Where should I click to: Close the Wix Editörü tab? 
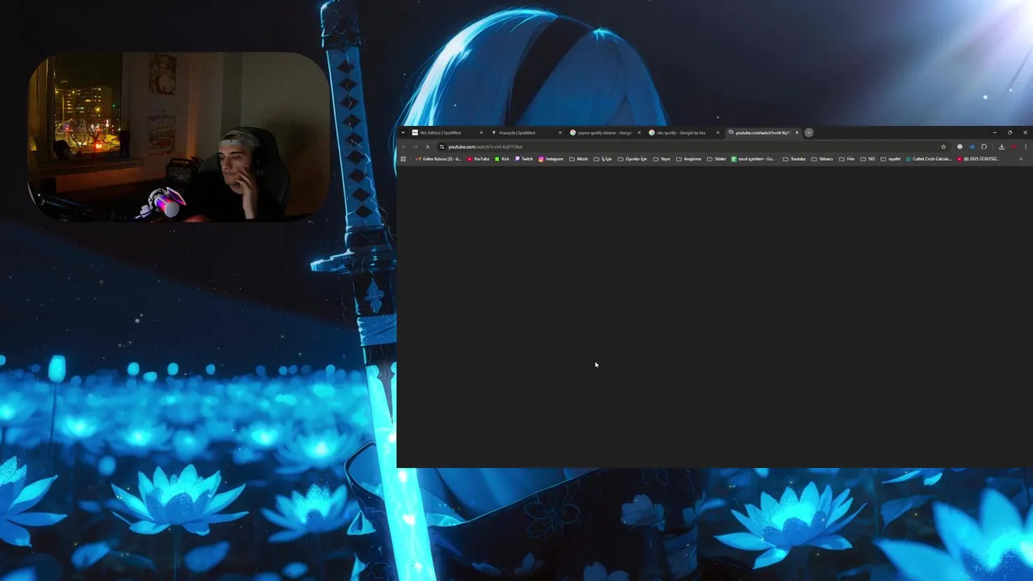(x=481, y=132)
